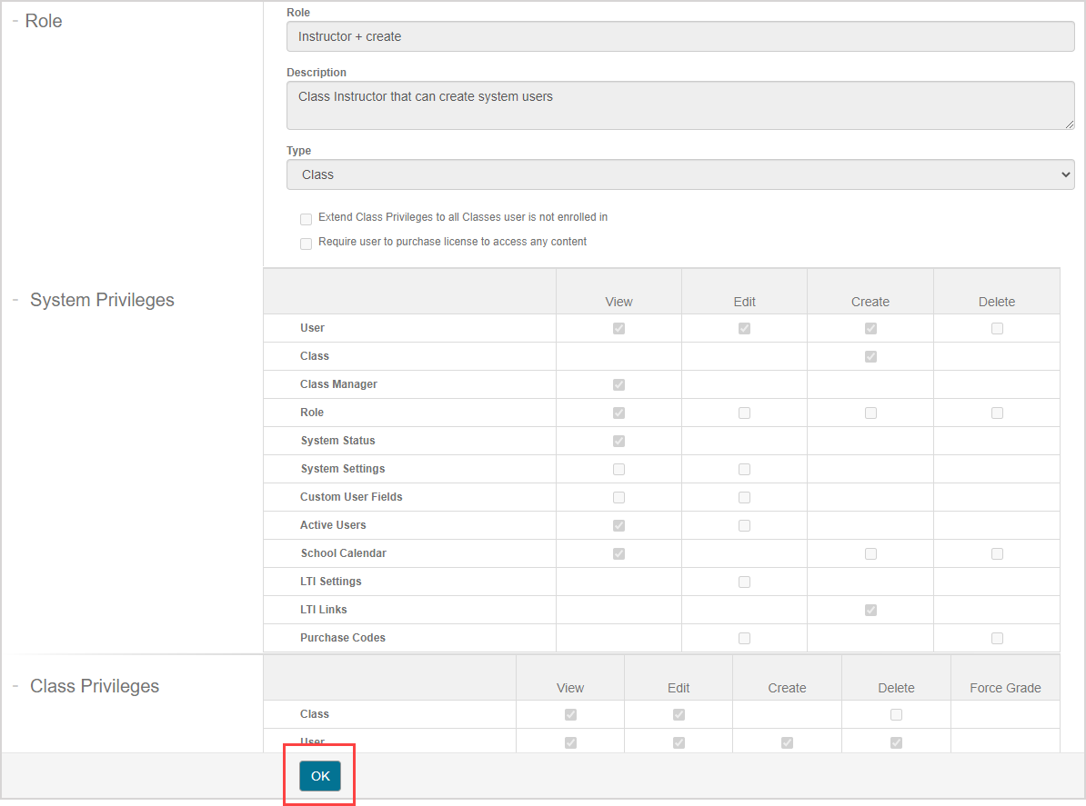Open the Type dropdown

pyautogui.click(x=679, y=174)
